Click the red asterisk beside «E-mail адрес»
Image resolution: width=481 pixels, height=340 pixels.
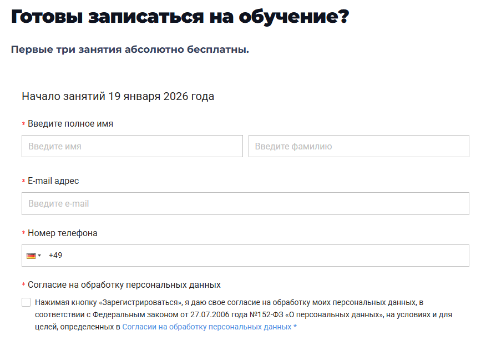(24, 182)
